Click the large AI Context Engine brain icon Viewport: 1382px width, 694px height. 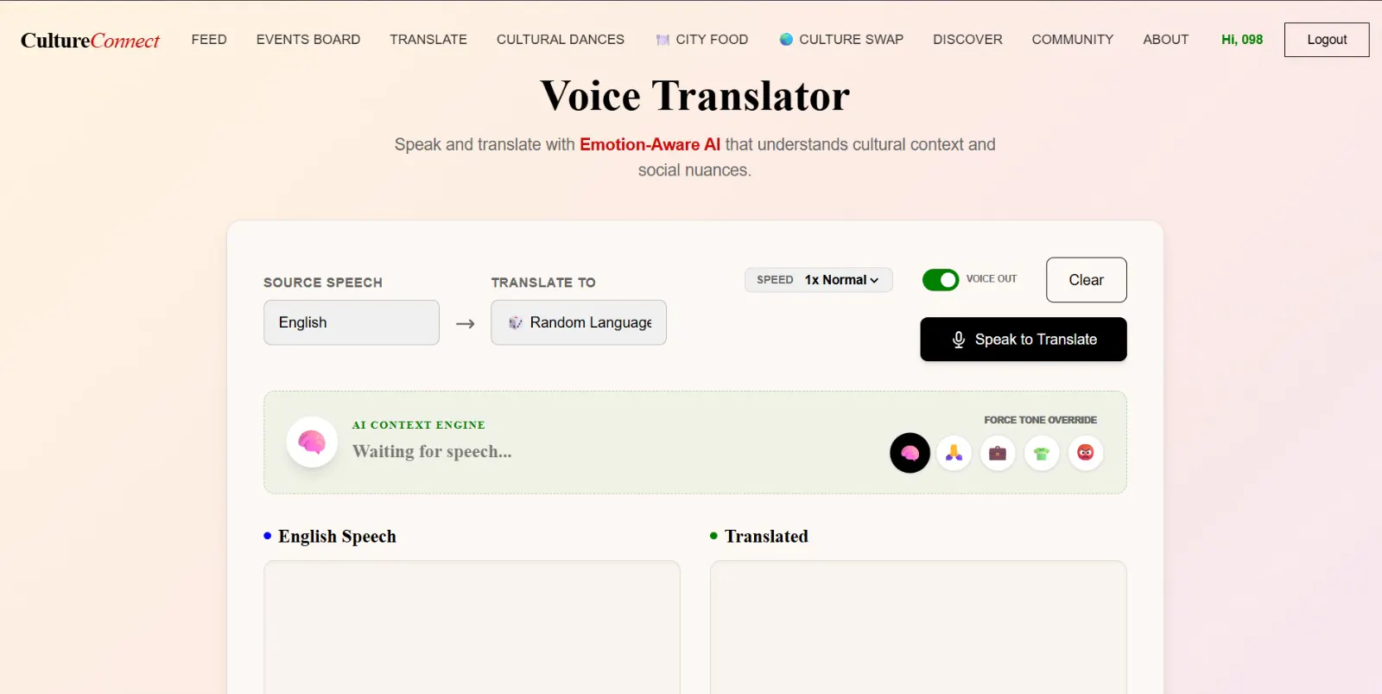(x=312, y=443)
